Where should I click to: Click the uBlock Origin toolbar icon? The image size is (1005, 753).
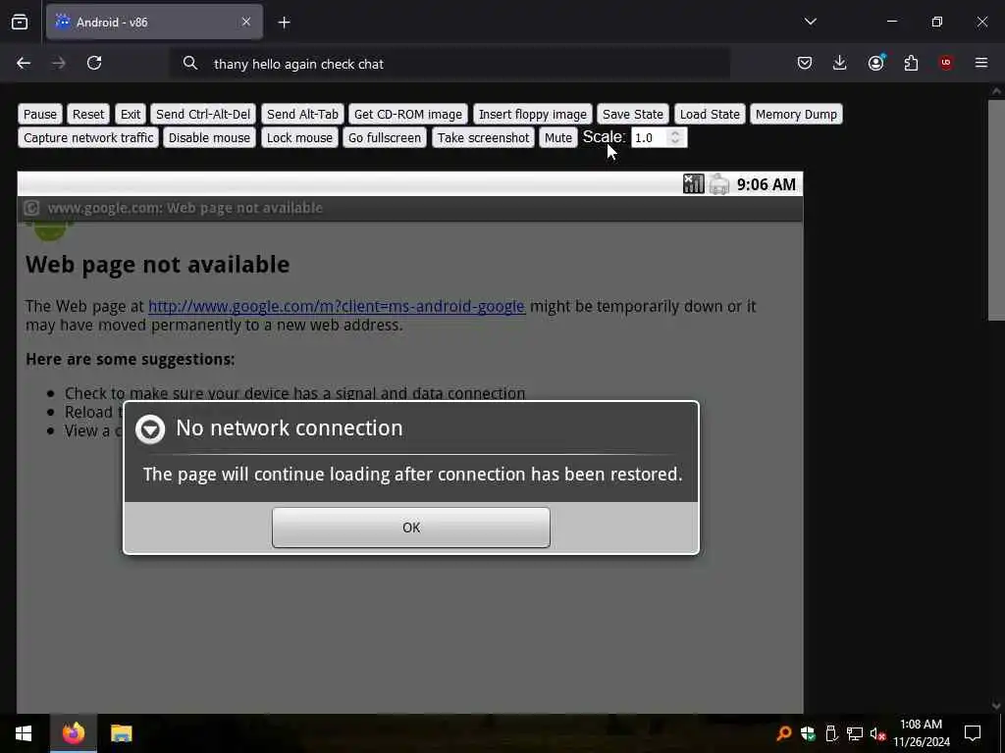[946, 63]
